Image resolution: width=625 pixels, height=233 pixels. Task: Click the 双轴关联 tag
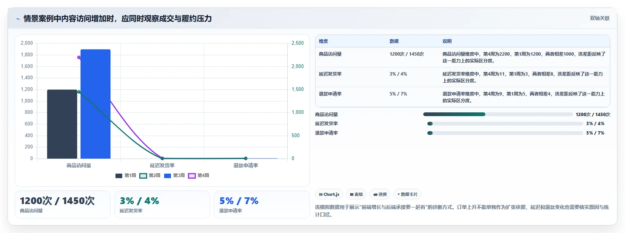[x=599, y=18]
